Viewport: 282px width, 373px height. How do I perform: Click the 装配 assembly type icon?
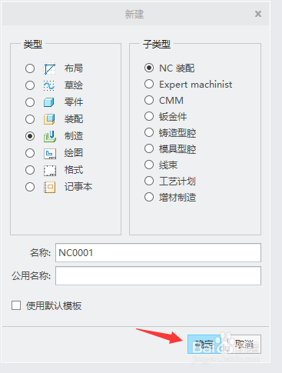(49, 119)
